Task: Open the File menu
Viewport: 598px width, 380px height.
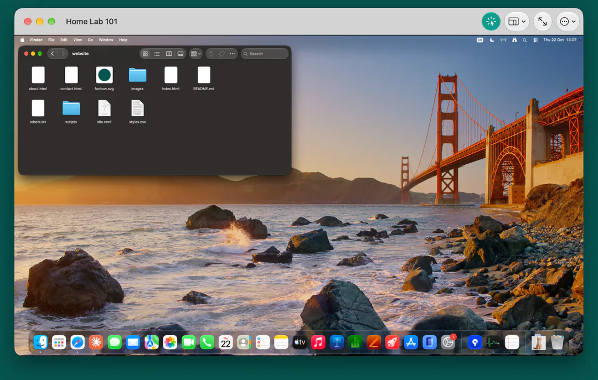Action: point(51,40)
